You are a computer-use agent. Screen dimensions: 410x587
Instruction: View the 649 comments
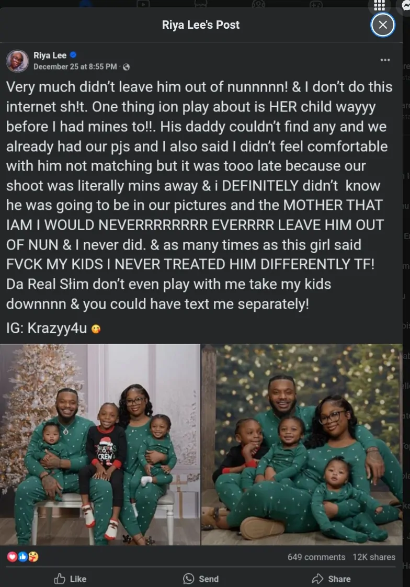point(316,557)
